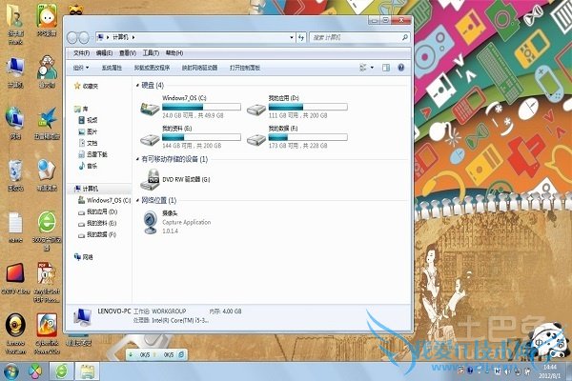Select 我的应用 (D:) in navigation pane
Screen dimensions: 572x381
tap(98, 211)
